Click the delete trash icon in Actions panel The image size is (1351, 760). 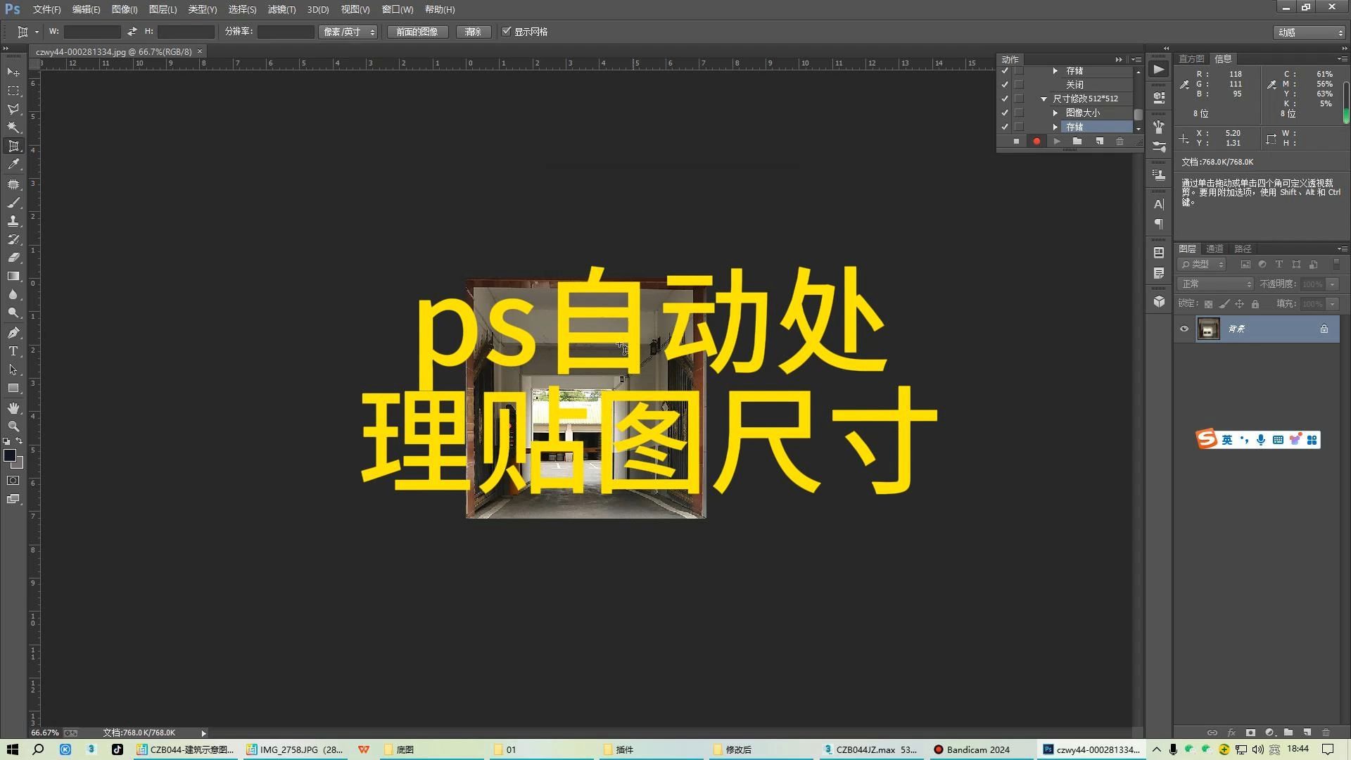pos(1120,141)
